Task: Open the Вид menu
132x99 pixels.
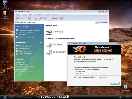Action: 31,14
